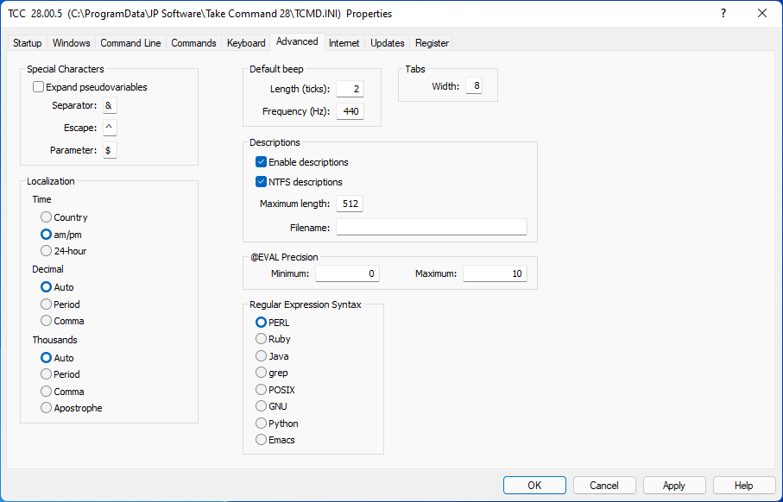
Task: Select Python regex syntax
Action: coord(276,424)
